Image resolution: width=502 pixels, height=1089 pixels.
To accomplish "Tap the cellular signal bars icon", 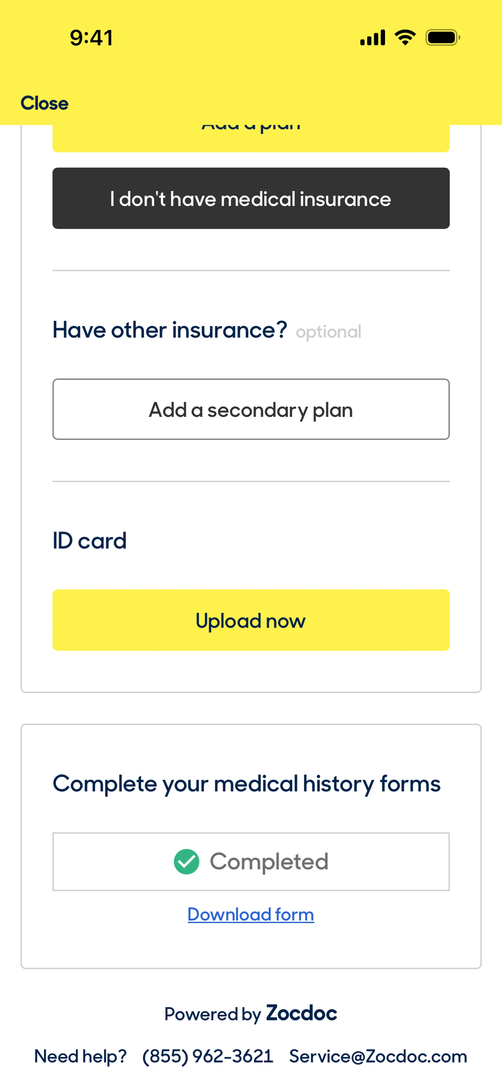I will point(372,38).
